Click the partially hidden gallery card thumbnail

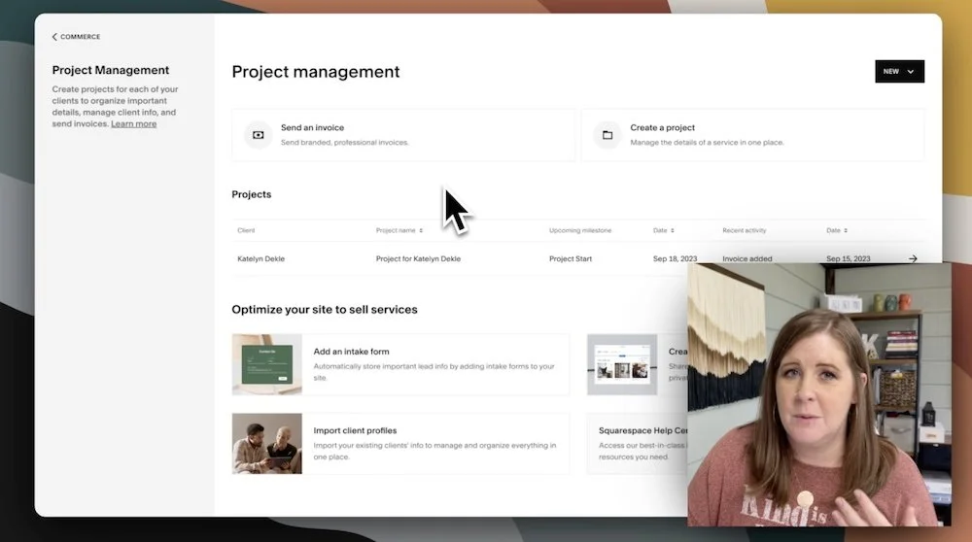[x=622, y=364]
